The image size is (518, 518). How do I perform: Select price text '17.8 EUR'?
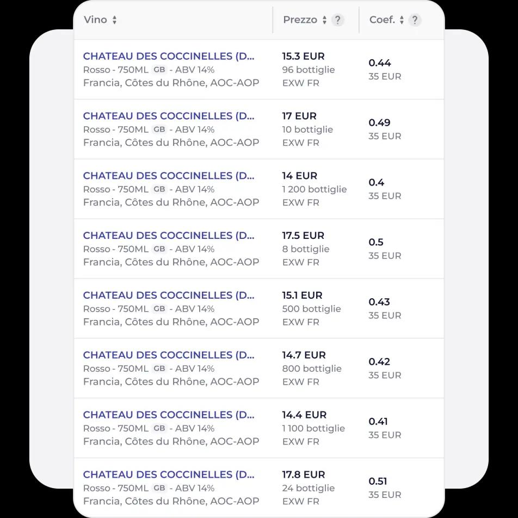tap(304, 474)
